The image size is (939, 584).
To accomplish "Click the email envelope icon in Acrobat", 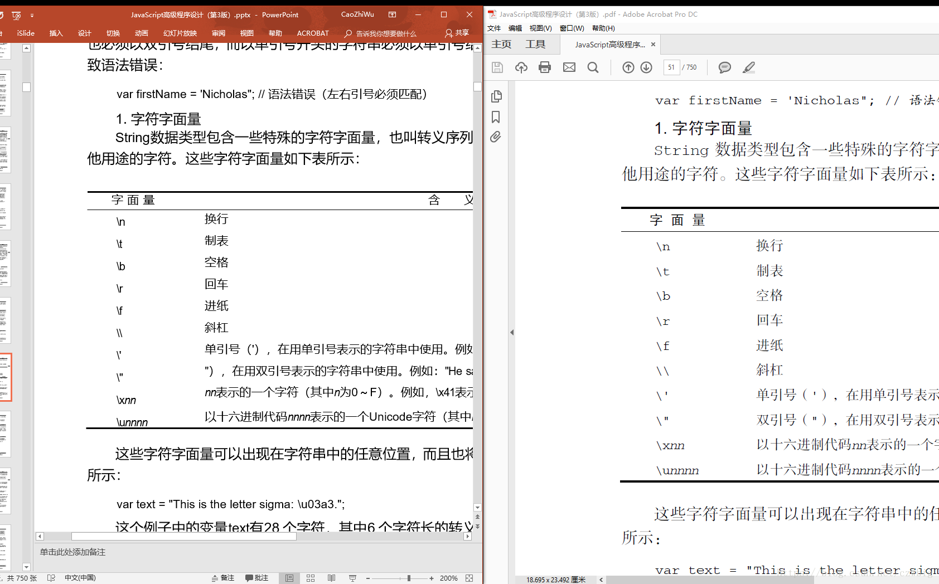I will pyautogui.click(x=569, y=67).
